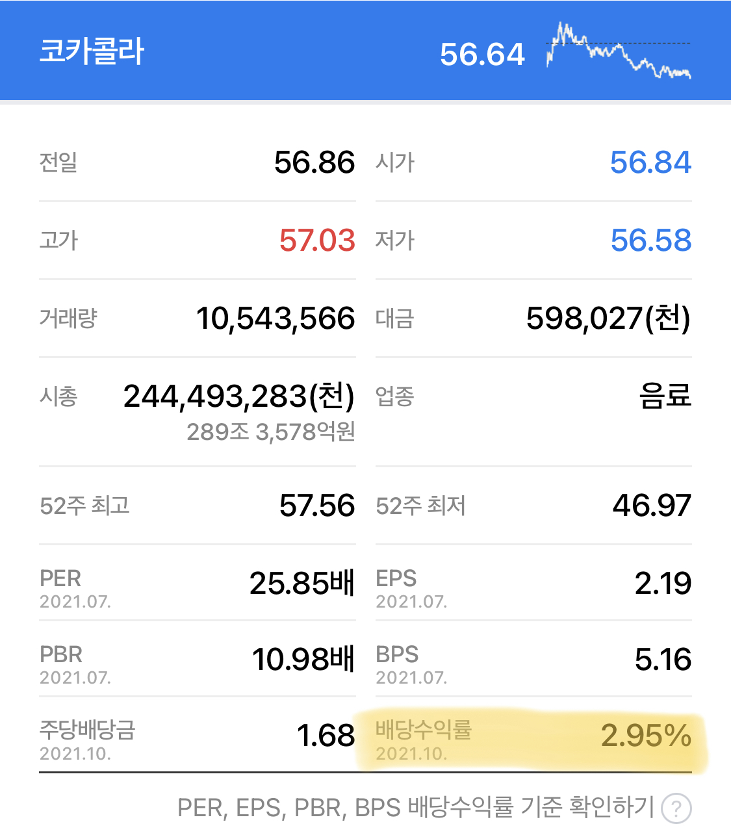The width and height of the screenshot is (731, 837).
Task: Tap the 주당배당금 label
Action: click(x=87, y=730)
